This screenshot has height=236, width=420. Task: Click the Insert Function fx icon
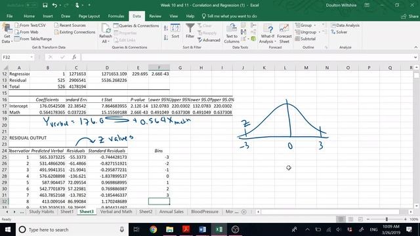tap(74, 57)
